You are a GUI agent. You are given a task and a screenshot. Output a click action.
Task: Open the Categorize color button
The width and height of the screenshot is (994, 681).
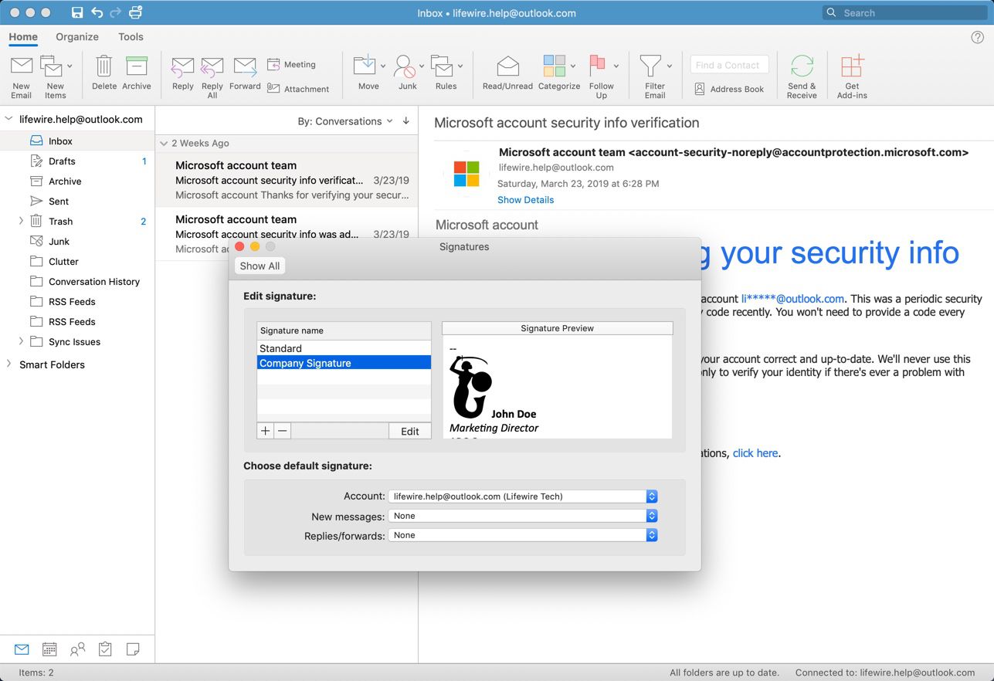[558, 73]
